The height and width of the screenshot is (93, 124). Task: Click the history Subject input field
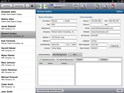(x=91, y=59)
